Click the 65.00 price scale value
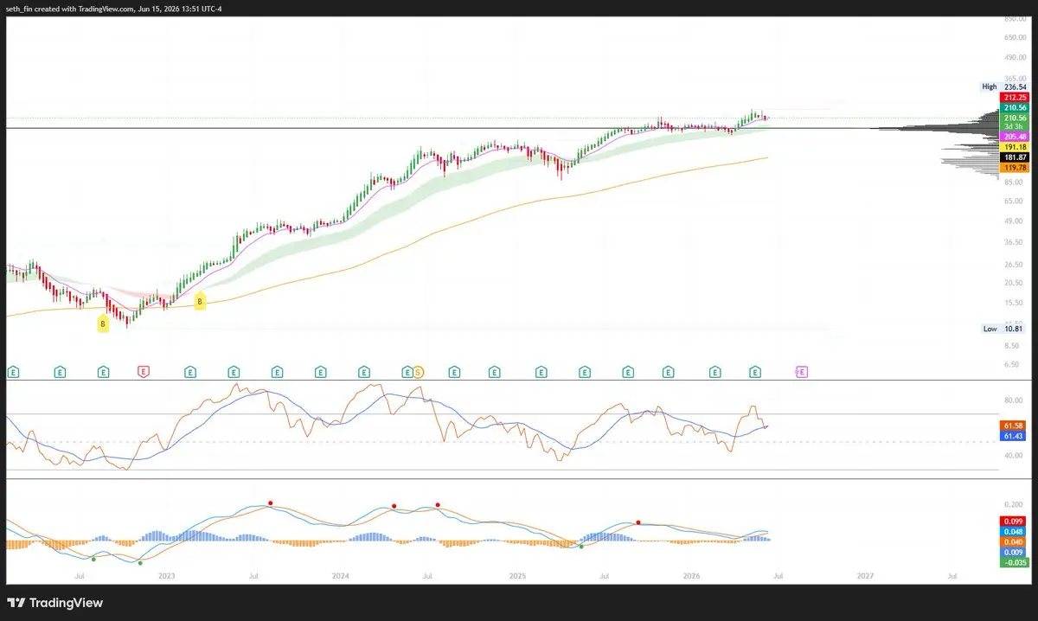1038x621 pixels. tap(1016, 201)
